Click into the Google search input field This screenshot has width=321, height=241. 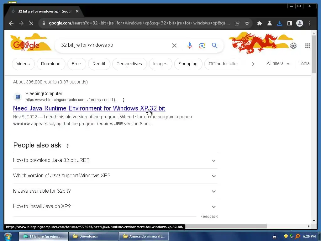[115, 45]
